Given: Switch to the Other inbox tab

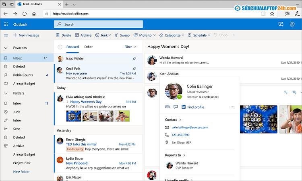Looking at the screenshot, I should 88,47.
